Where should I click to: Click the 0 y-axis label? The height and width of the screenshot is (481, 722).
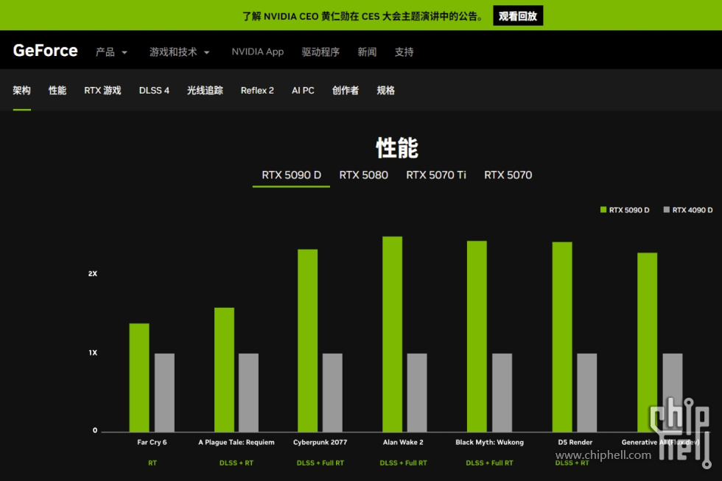click(95, 430)
